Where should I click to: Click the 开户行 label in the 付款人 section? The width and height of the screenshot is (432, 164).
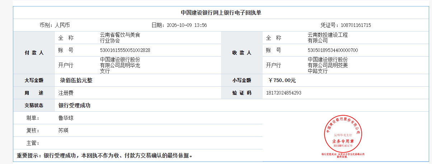(x=66, y=65)
